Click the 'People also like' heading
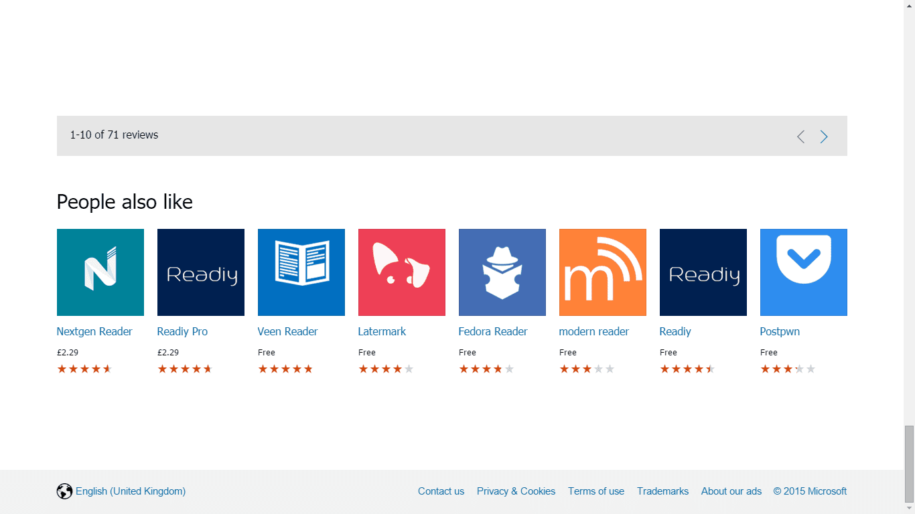 click(125, 201)
